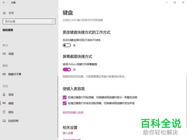Minimize the Settings window
Viewport: 187px width, 140px height.
click(x=166, y=3)
